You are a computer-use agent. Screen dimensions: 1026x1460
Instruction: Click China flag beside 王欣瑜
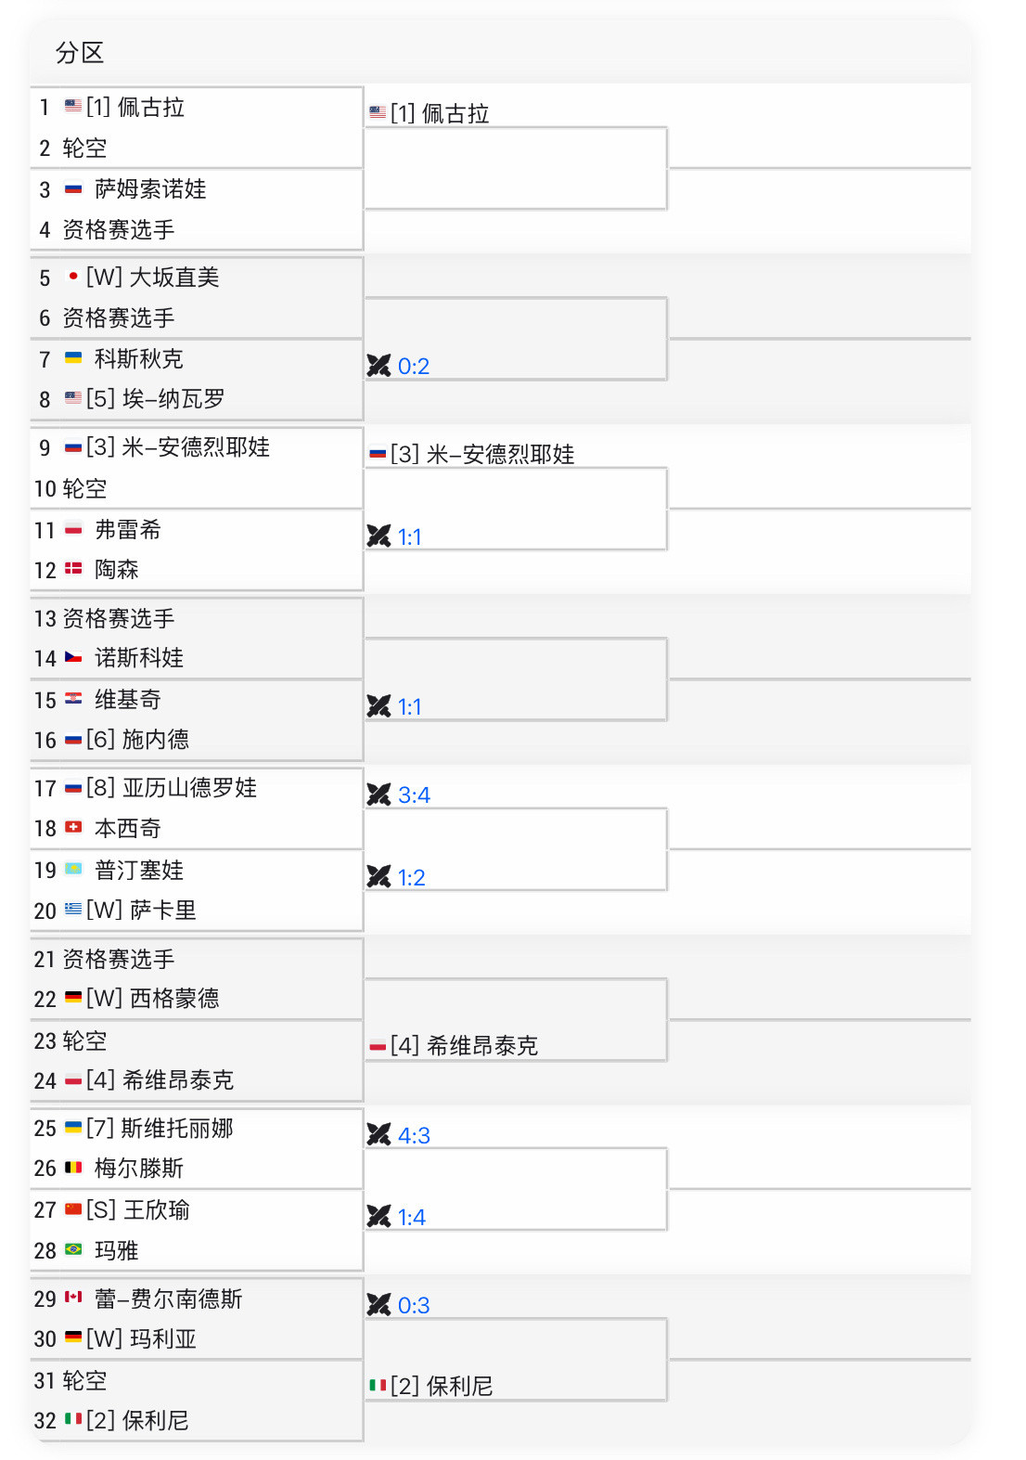73,1209
